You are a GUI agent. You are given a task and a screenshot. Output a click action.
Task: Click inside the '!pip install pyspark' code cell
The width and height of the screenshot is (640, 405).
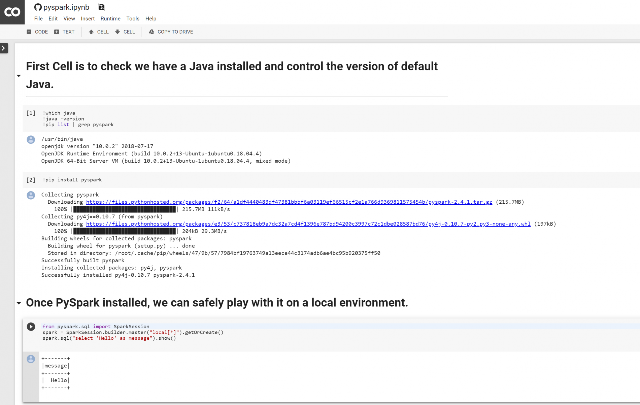200,180
